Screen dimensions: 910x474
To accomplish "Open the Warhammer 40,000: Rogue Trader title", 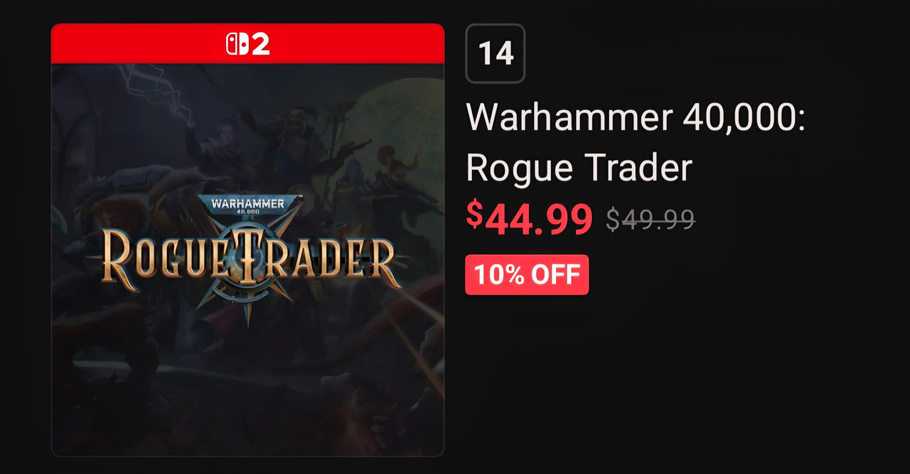I will click(x=636, y=142).
